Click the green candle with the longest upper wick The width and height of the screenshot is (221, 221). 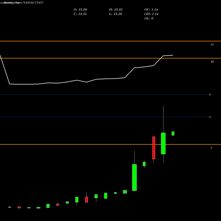163,143
